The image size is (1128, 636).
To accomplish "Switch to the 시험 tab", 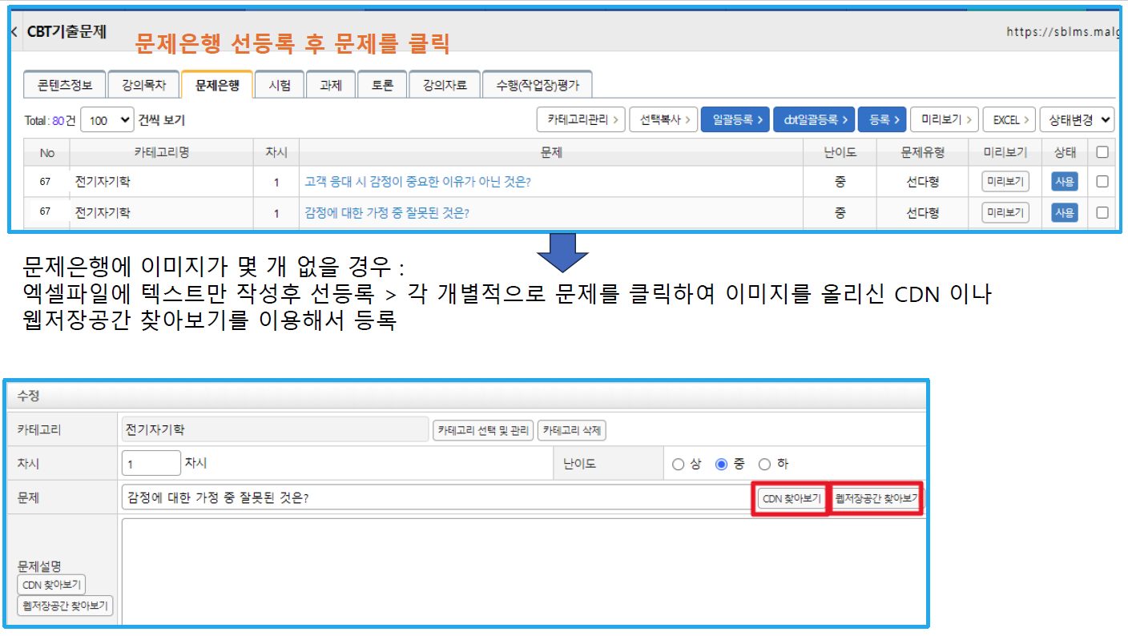I will tap(280, 85).
